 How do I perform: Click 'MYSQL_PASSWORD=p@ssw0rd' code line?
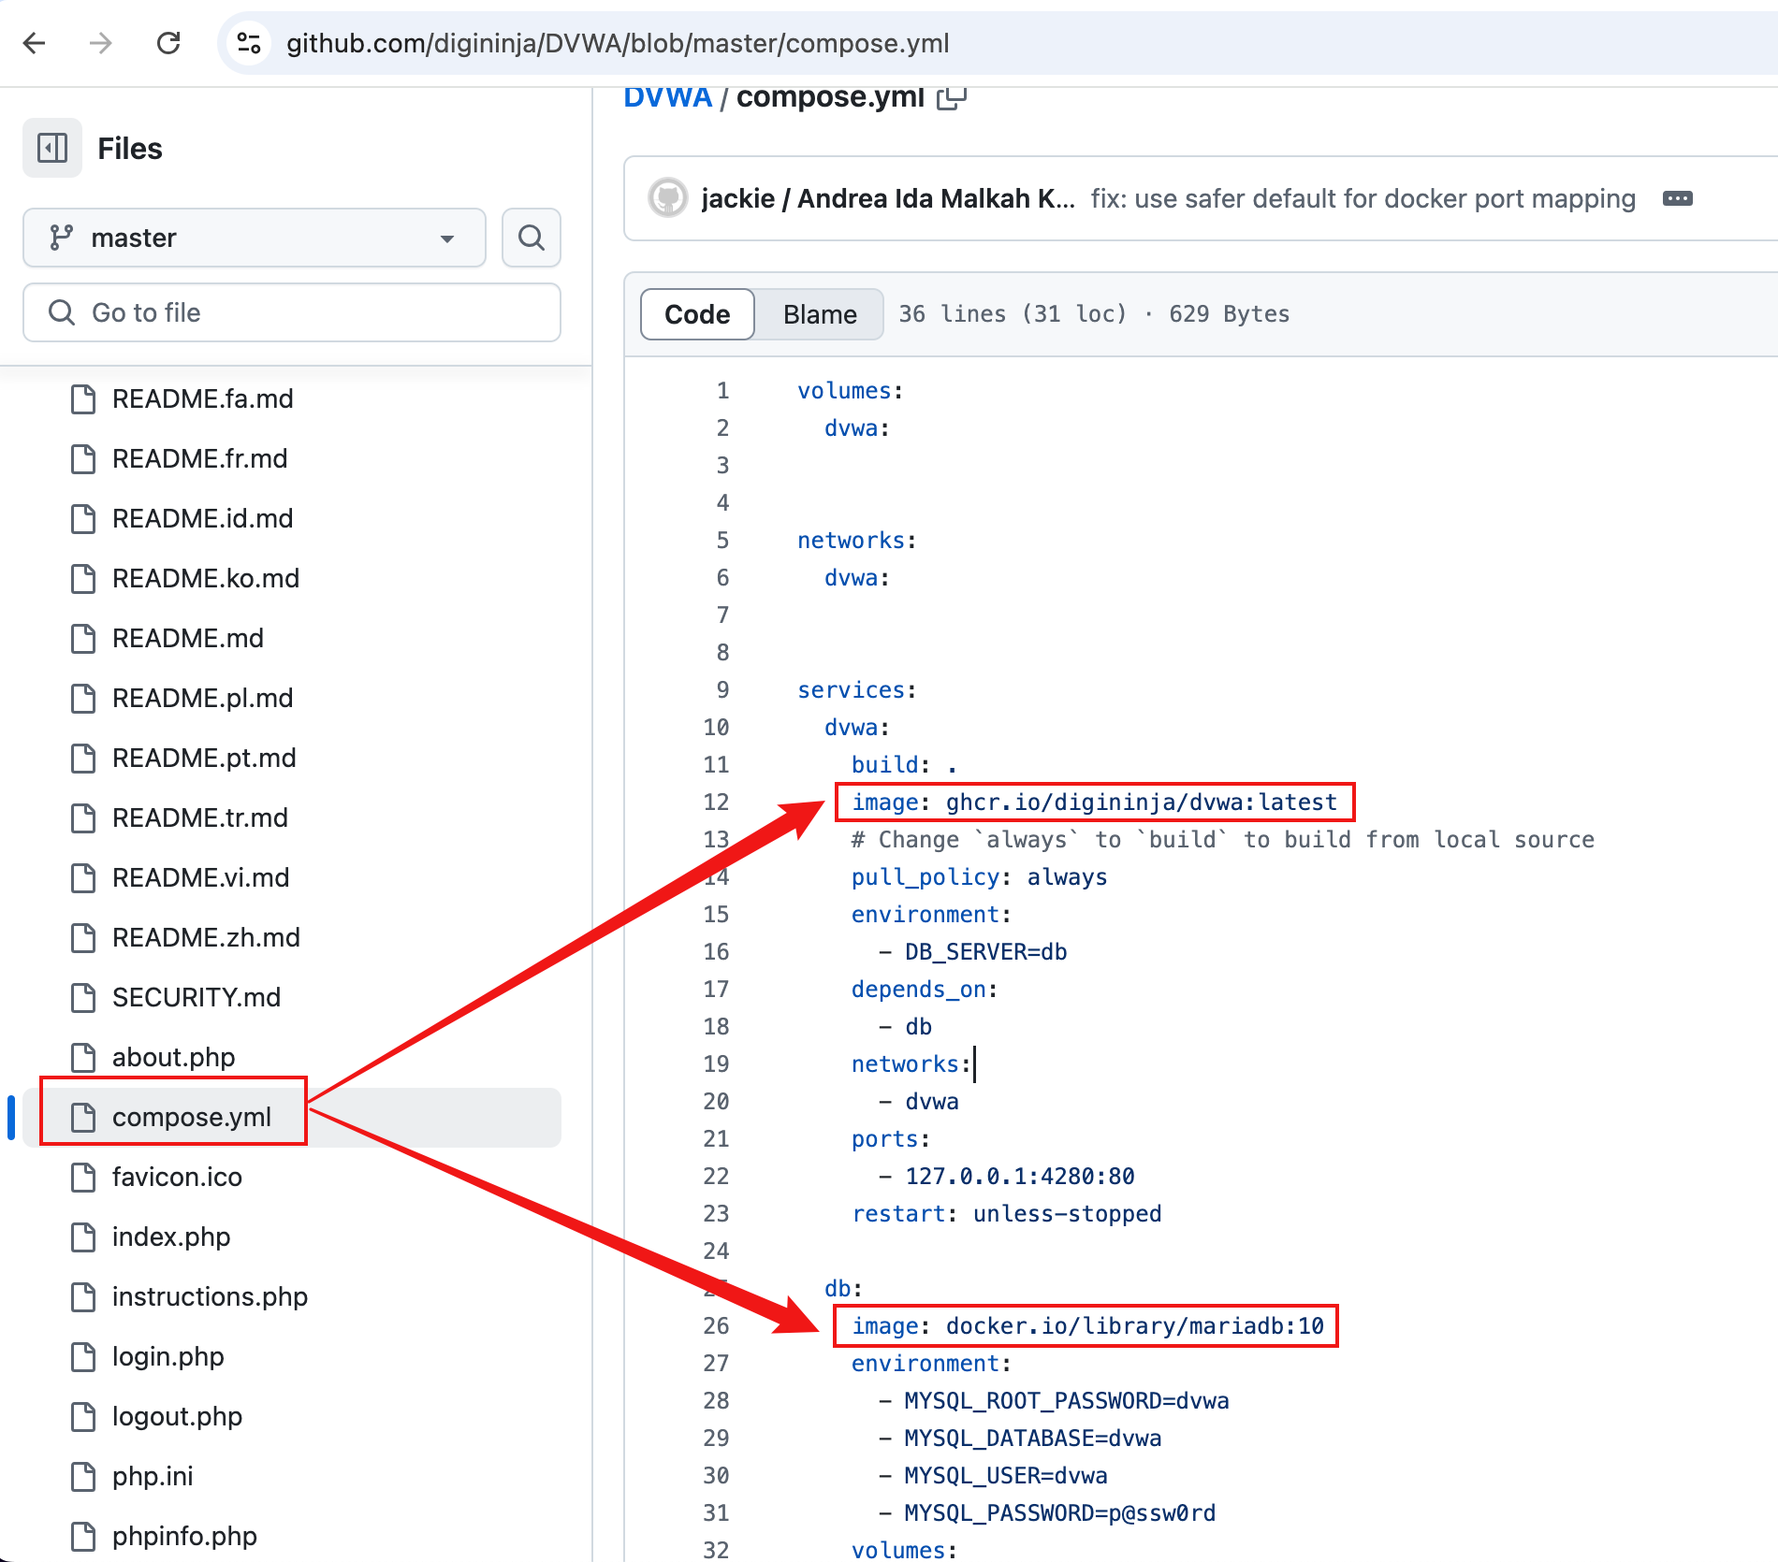(x=1047, y=1513)
